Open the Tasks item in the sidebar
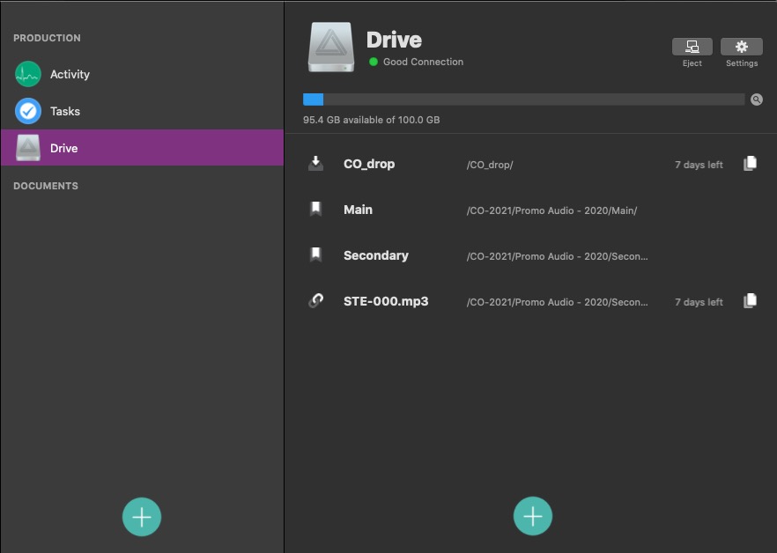Screen dimensions: 777x553 142,111
